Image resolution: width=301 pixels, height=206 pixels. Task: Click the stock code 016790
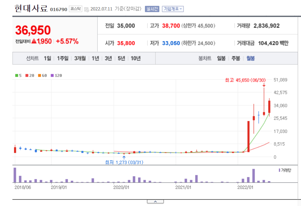coord(58,9)
